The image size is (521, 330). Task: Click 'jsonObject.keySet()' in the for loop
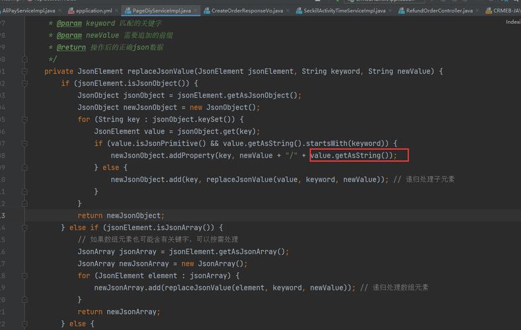pos(194,119)
